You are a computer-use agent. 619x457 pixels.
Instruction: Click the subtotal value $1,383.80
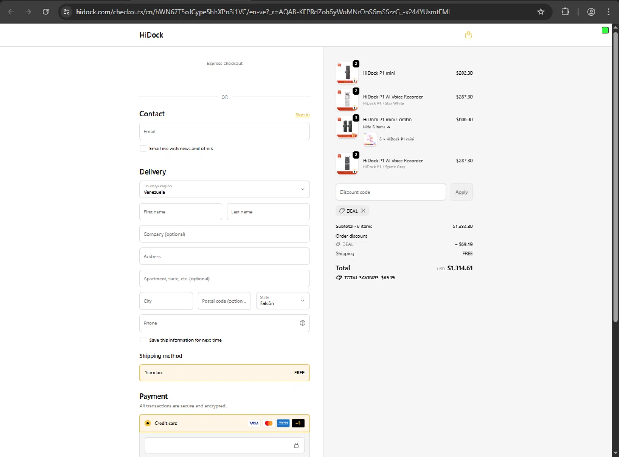[463, 227]
